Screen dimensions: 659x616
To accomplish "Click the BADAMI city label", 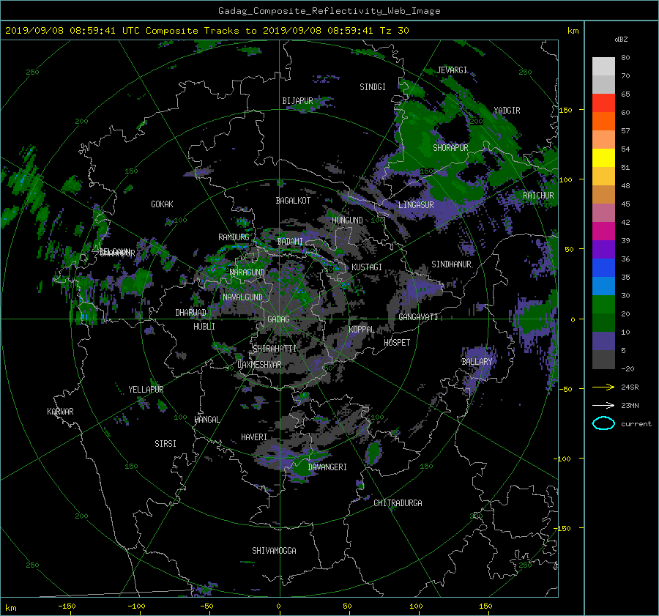I will (x=290, y=242).
